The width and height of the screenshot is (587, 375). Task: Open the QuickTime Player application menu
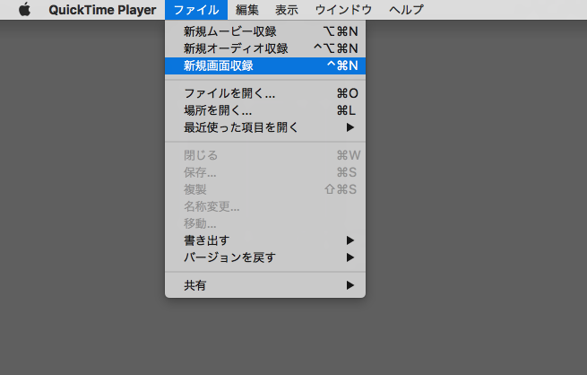[102, 10]
